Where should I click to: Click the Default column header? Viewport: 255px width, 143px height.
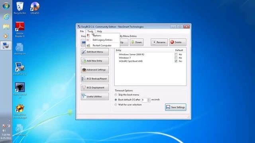coord(179,50)
